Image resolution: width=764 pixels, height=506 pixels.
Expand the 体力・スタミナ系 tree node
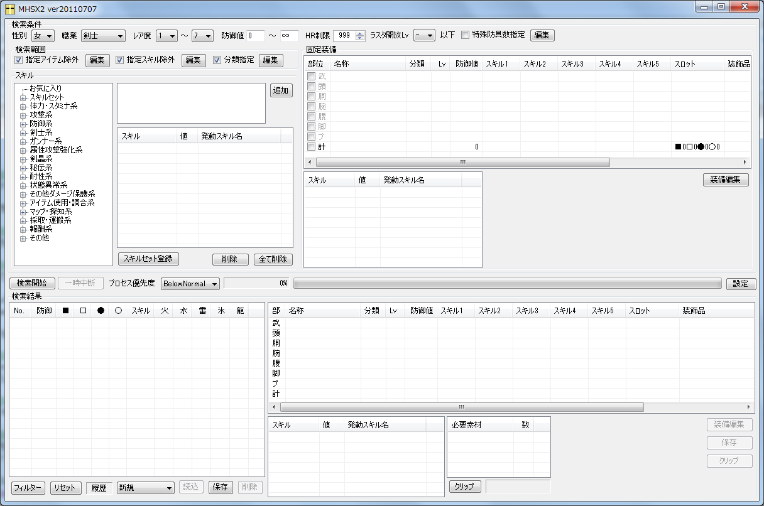click(23, 106)
